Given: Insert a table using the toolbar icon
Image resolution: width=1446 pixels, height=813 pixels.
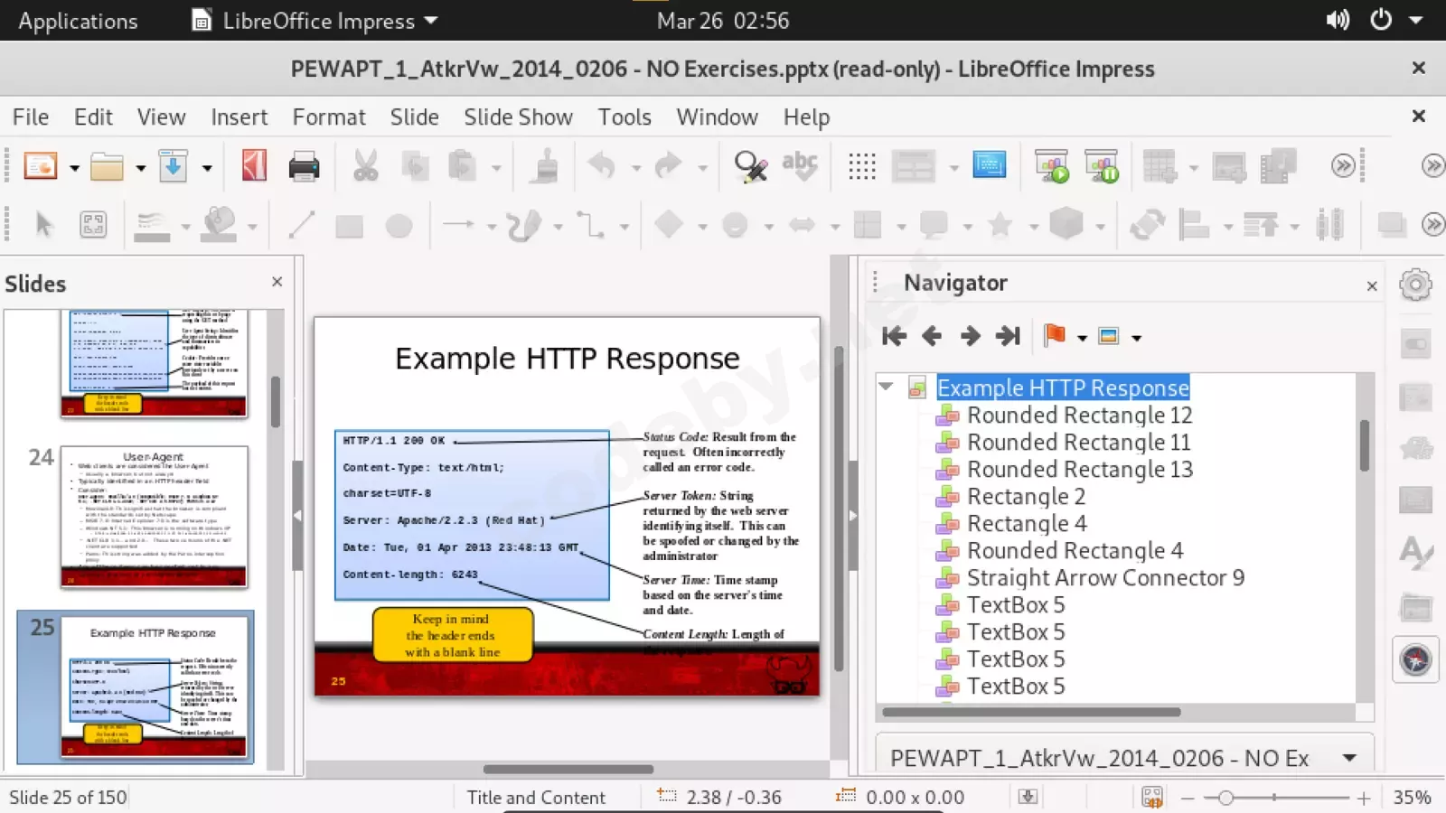Looking at the screenshot, I should pyautogui.click(x=1160, y=166).
